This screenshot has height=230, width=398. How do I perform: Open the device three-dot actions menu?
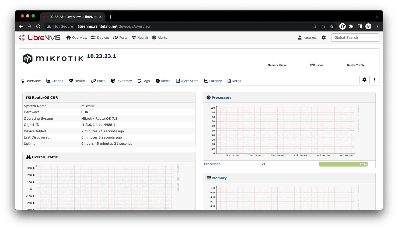(374, 80)
